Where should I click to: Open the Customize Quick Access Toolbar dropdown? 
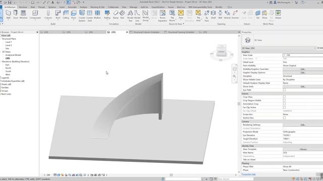point(83,3)
